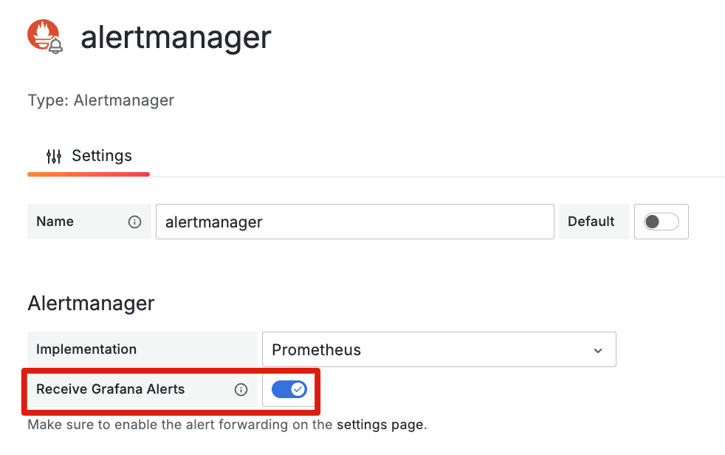725x455 pixels.
Task: Open the Implementation dropdown showing Prometheus
Action: [x=439, y=349]
